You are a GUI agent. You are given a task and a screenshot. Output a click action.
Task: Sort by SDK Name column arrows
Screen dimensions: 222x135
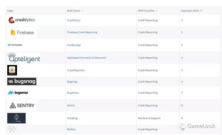(x=82, y=11)
